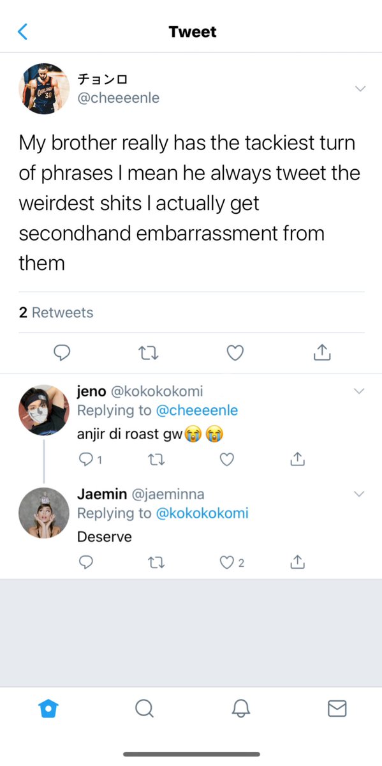This screenshot has height=766, width=382.
Task: Like jeno's reply tweet
Action: pos(226,458)
